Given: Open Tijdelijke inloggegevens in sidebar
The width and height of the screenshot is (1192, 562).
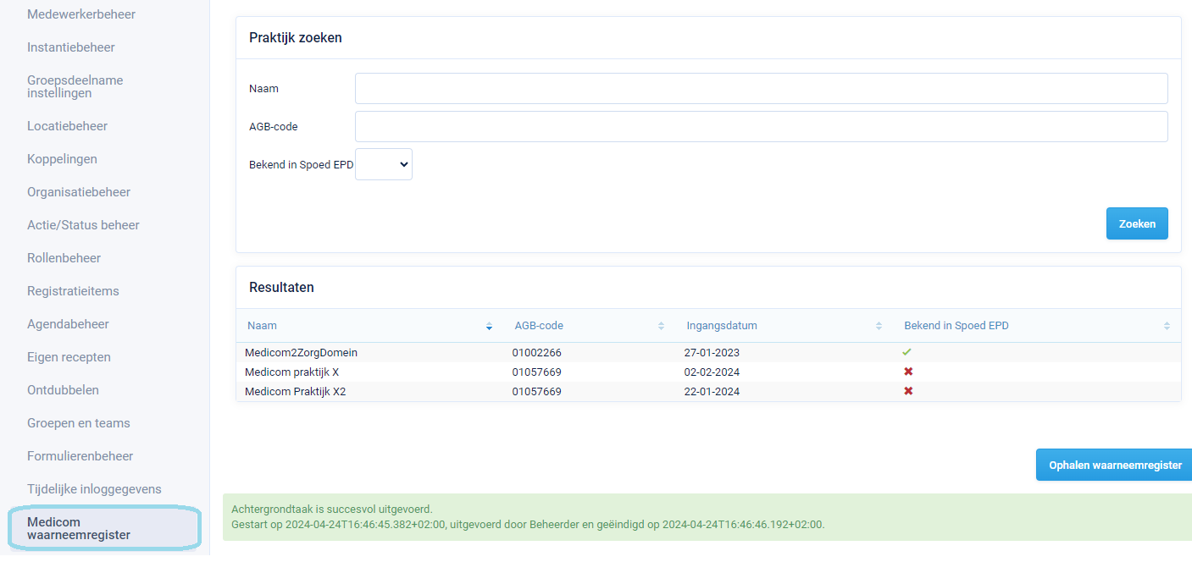Looking at the screenshot, I should tap(94, 489).
